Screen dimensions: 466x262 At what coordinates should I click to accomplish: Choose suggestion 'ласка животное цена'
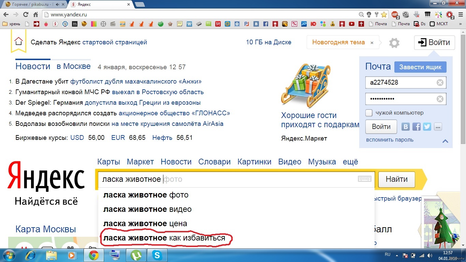[236, 224]
